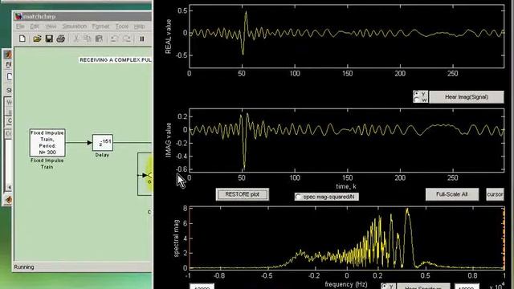Screen dimensions: 514x289
Task: Print the model using the printer icon
Action: tap(61, 39)
